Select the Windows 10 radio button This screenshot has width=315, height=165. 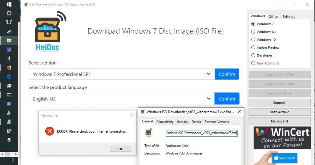[x=253, y=40]
